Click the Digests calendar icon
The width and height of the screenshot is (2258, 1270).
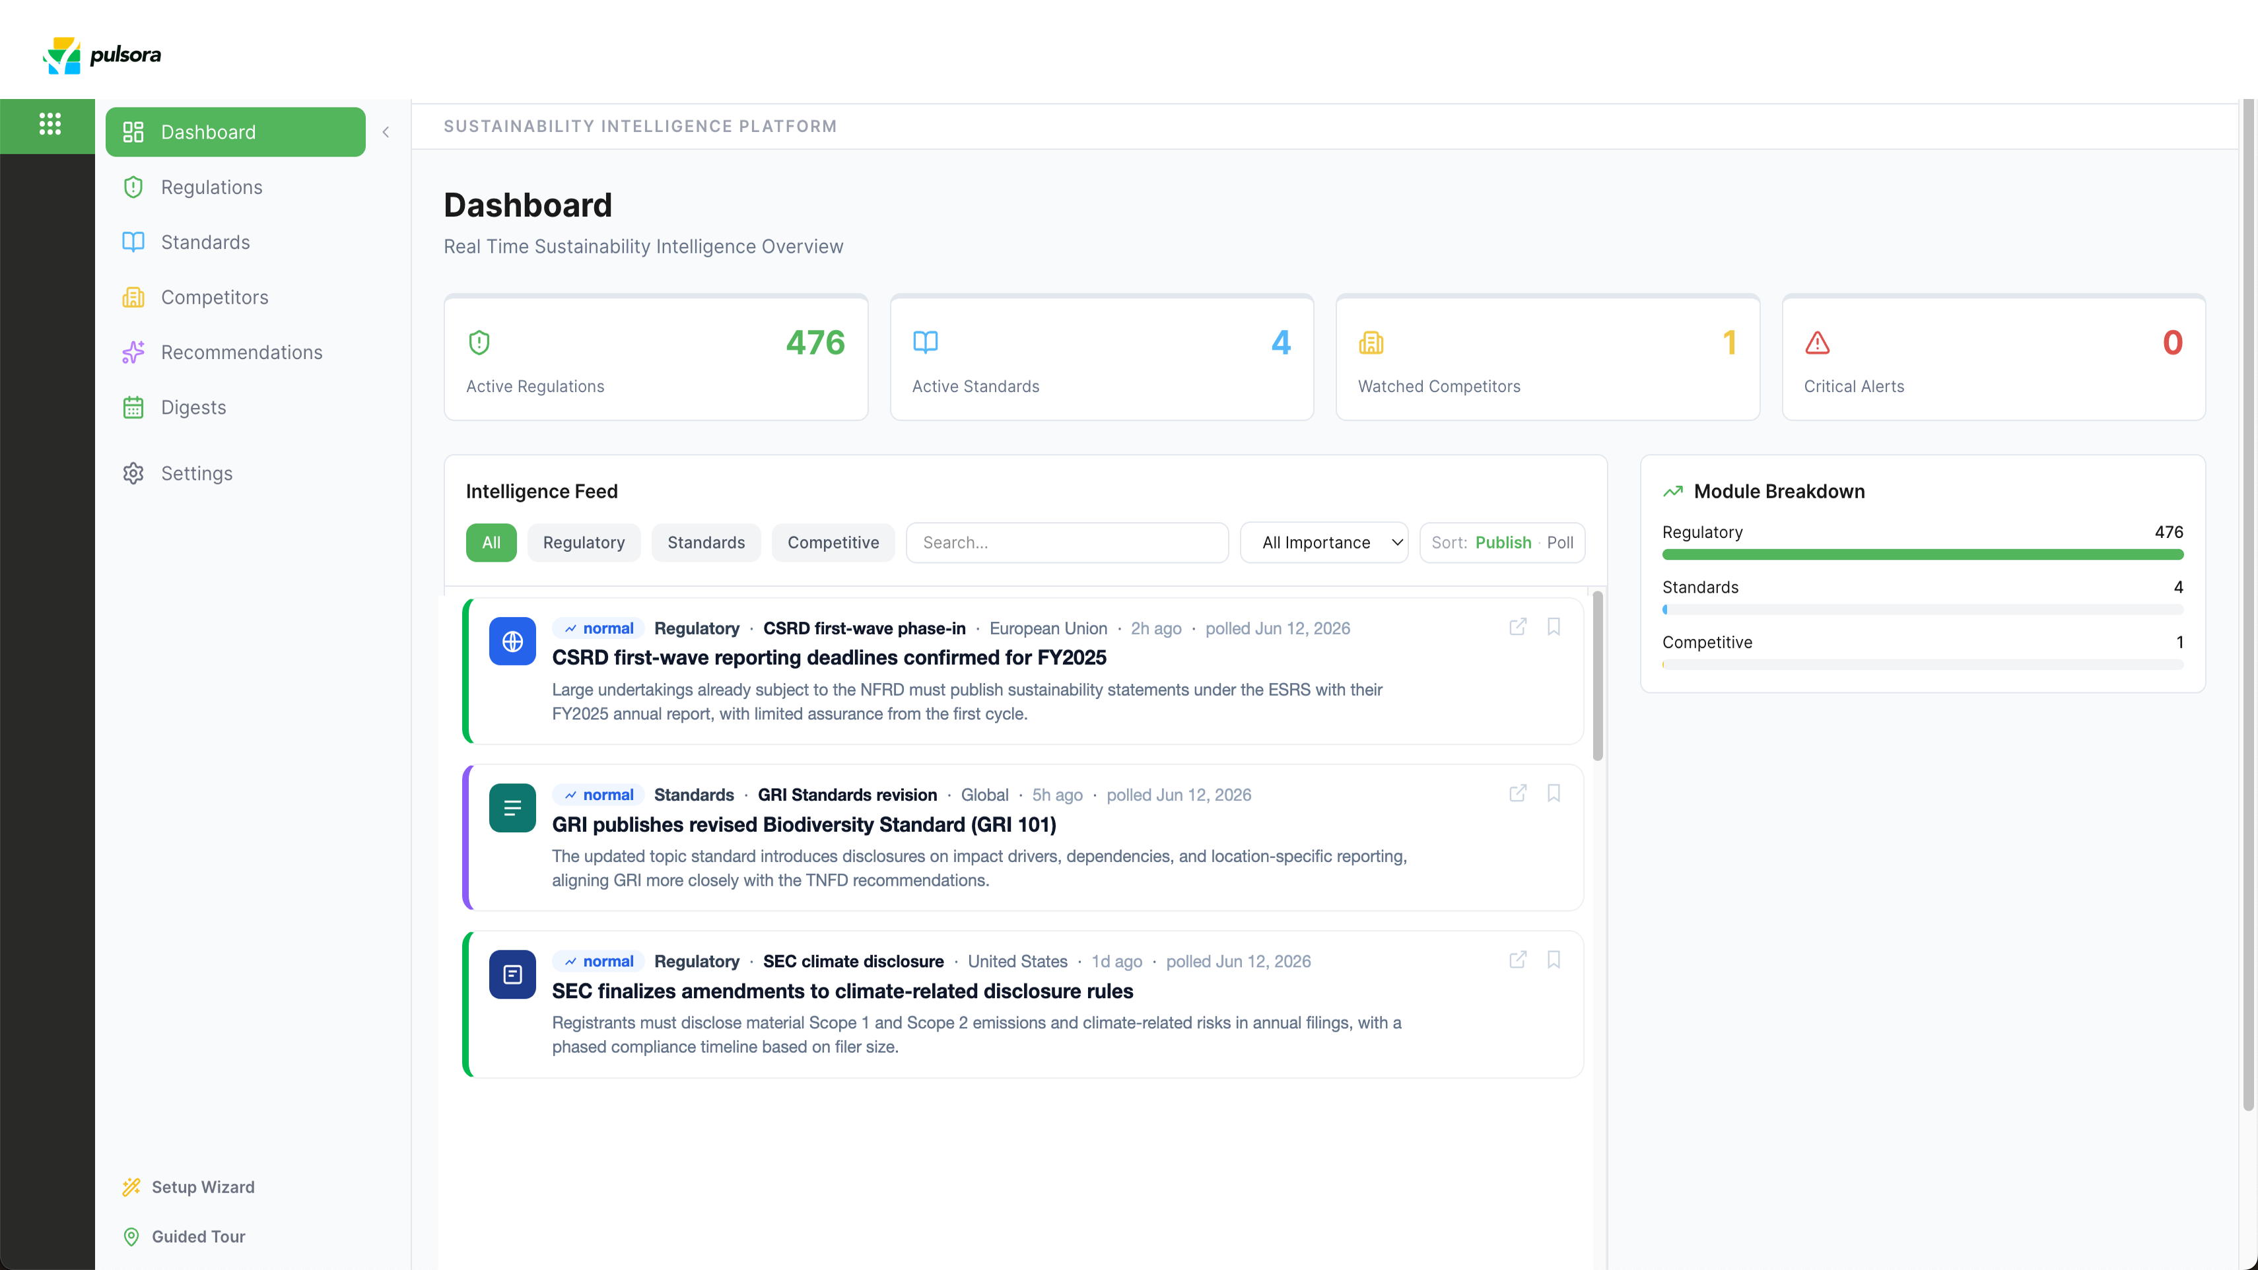[x=133, y=407]
